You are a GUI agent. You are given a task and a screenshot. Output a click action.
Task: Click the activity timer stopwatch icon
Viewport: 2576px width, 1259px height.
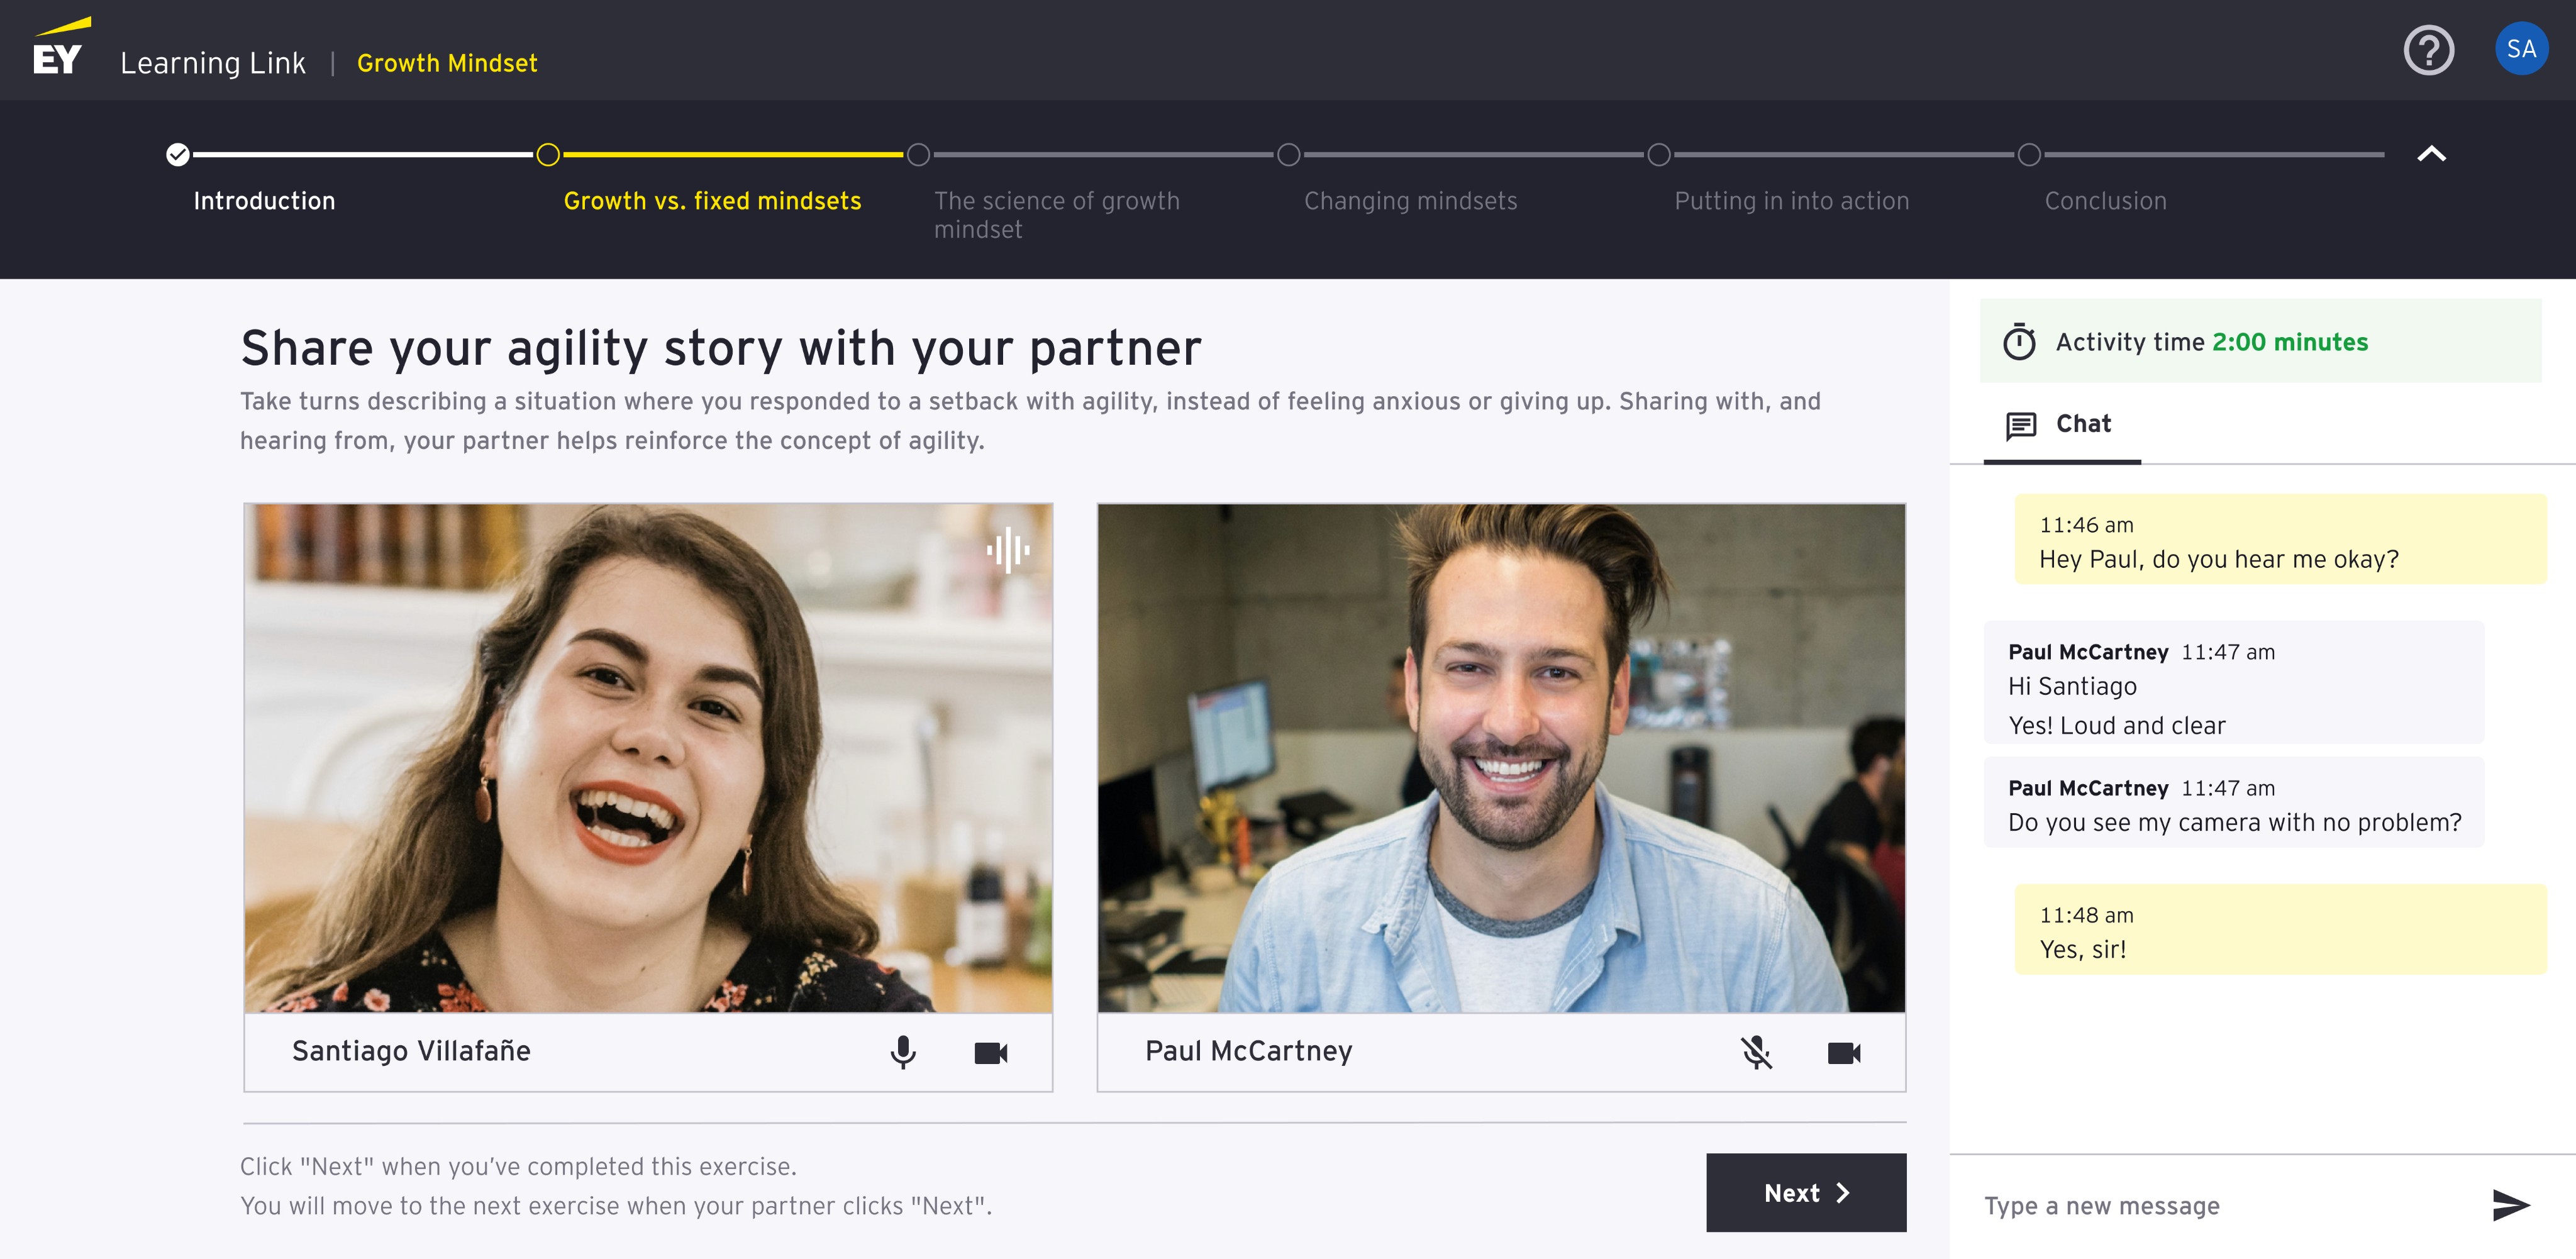(x=2019, y=342)
